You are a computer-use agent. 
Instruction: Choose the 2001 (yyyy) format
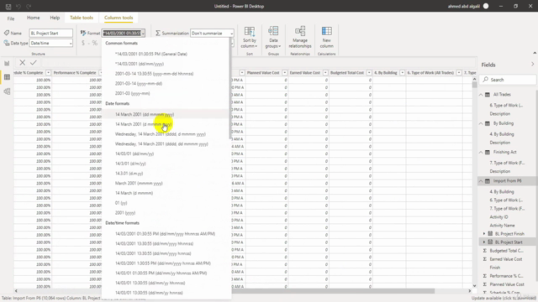coord(166,212)
